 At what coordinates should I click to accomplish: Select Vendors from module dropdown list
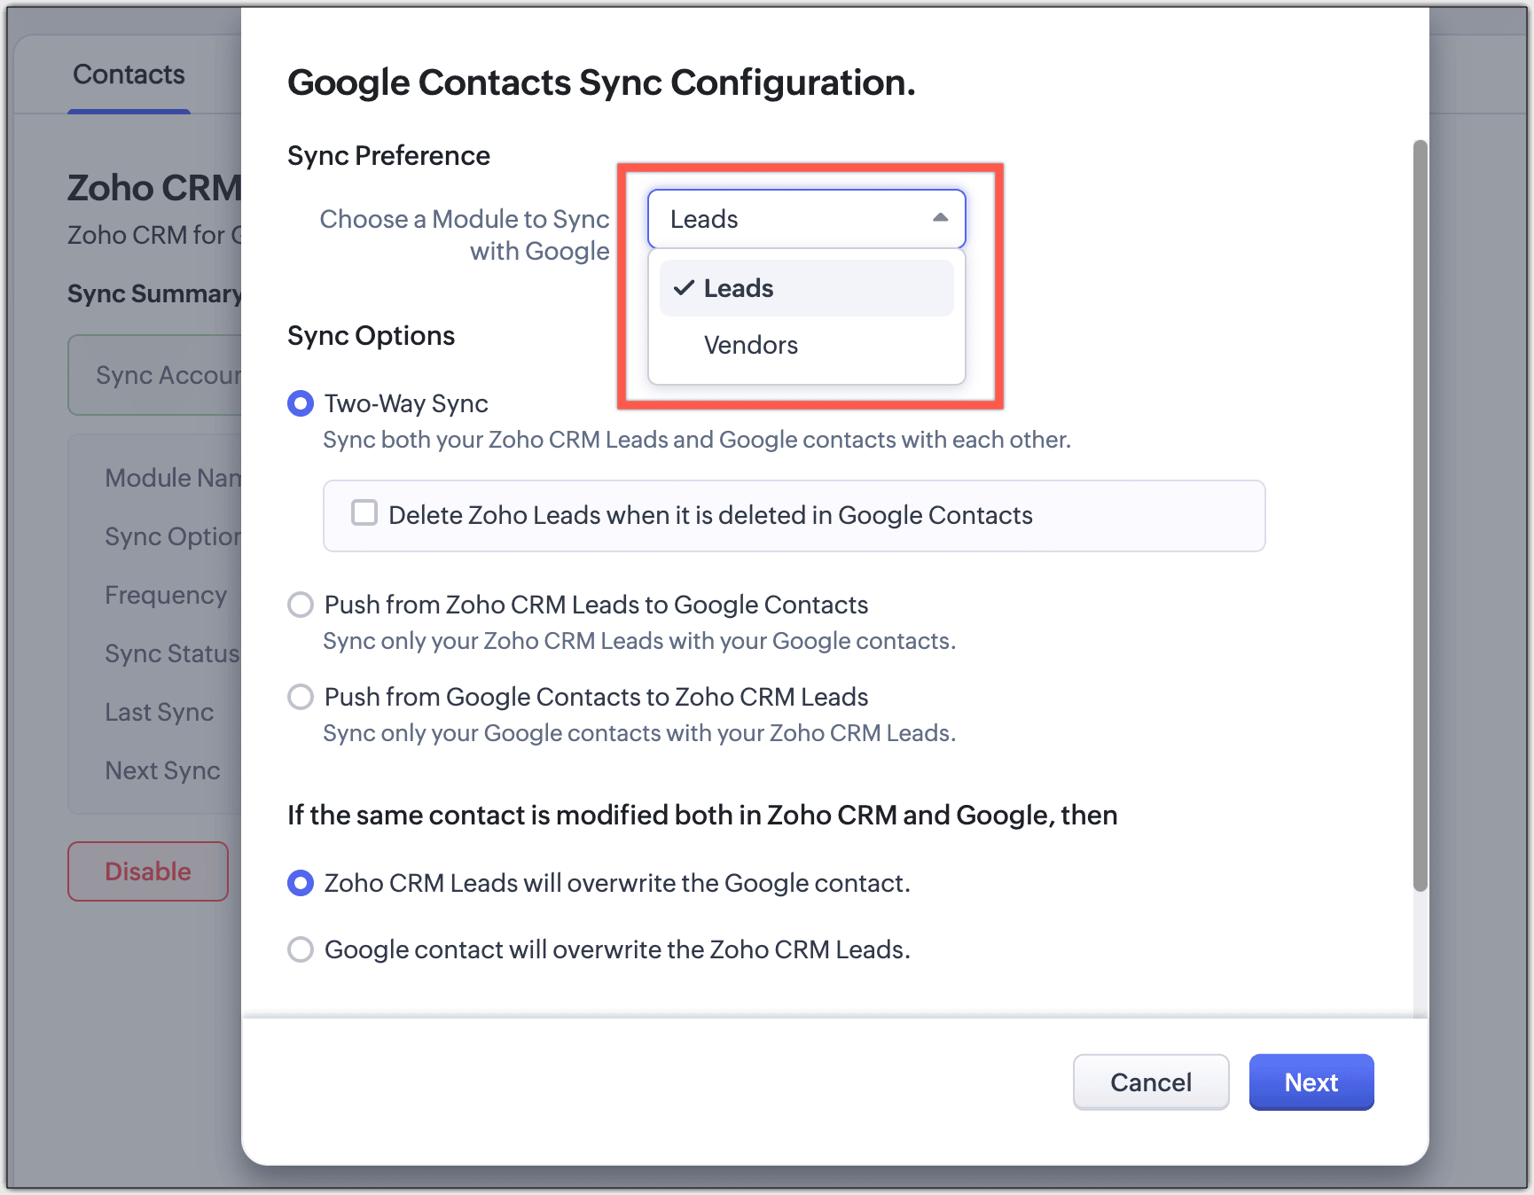point(750,345)
